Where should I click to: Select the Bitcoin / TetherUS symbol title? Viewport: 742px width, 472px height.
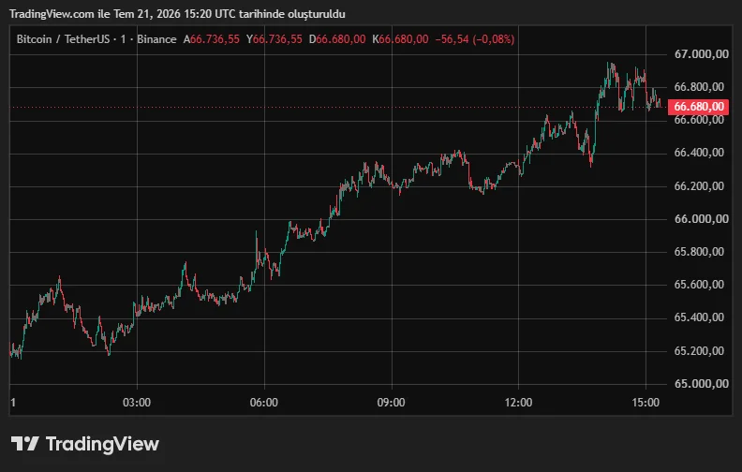(x=63, y=39)
